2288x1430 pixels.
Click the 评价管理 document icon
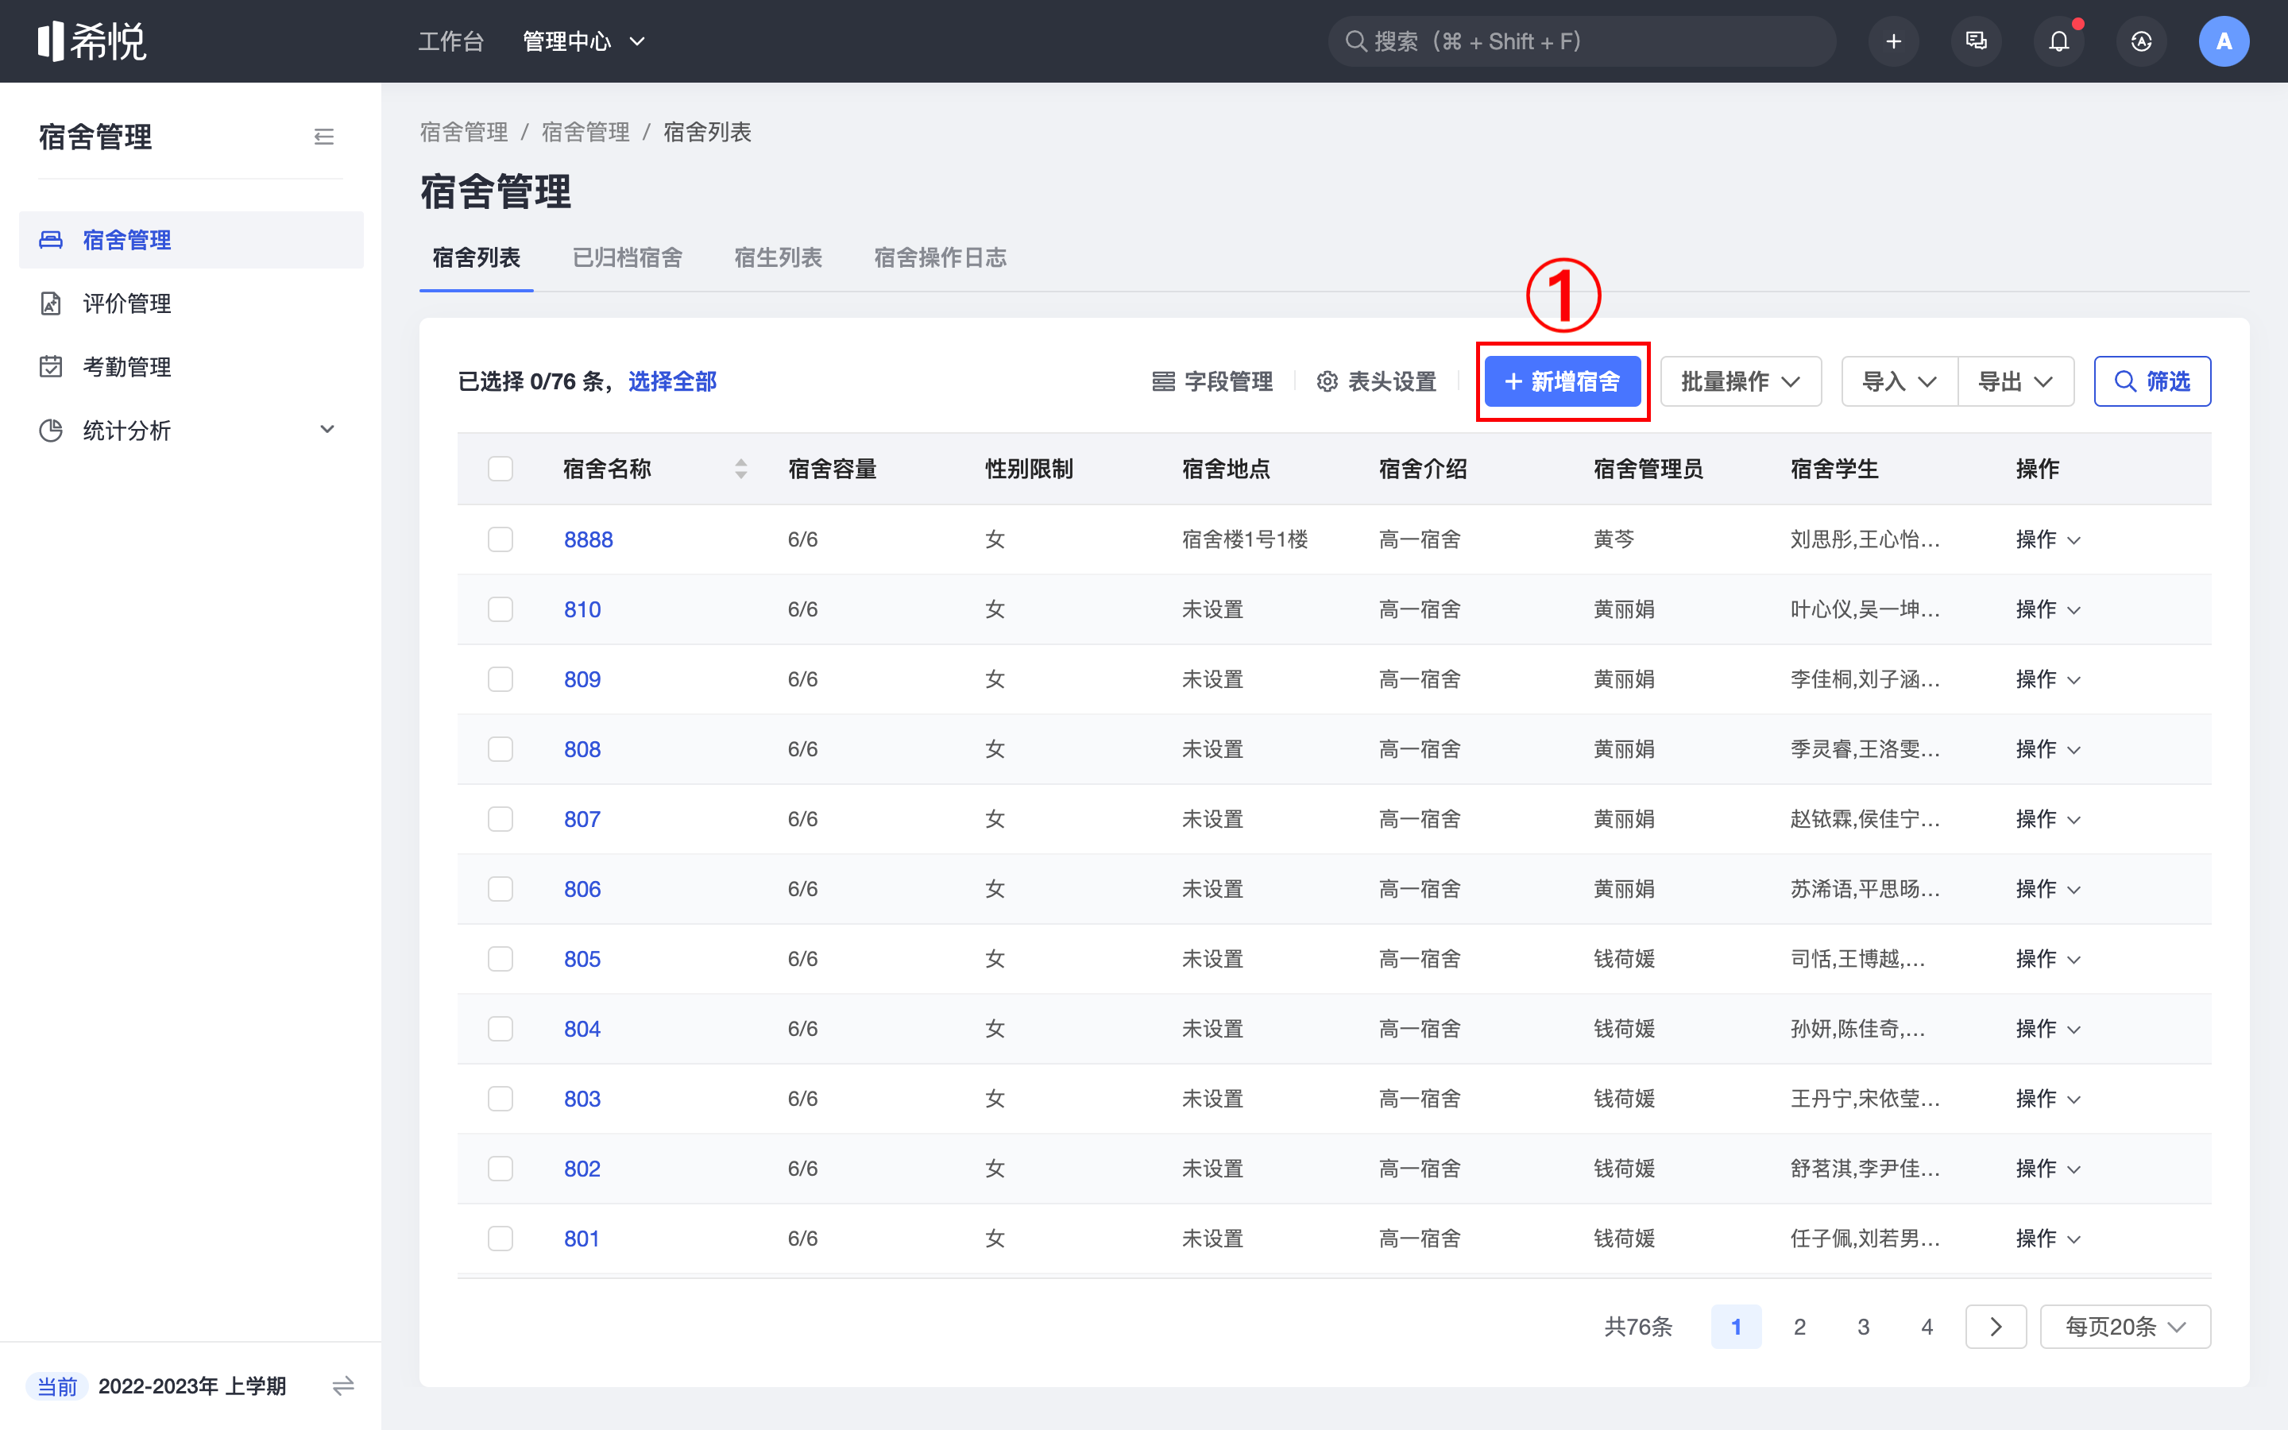[x=51, y=303]
